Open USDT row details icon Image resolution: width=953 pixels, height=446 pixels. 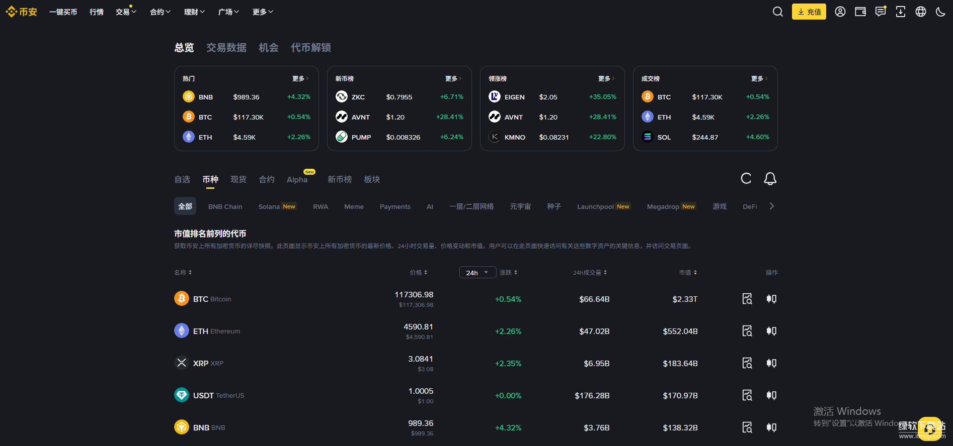[x=747, y=395]
